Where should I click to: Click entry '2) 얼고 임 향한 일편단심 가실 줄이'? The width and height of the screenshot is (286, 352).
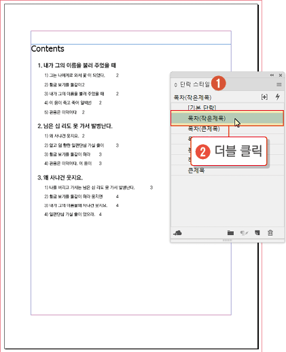(74, 145)
